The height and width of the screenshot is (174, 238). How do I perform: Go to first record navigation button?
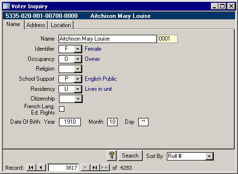point(31,168)
